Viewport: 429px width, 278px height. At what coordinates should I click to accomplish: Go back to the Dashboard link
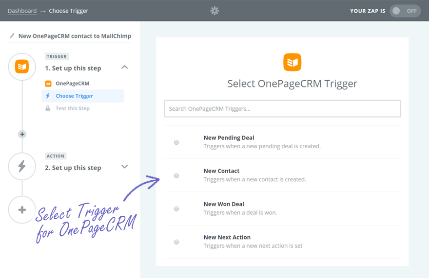click(22, 11)
